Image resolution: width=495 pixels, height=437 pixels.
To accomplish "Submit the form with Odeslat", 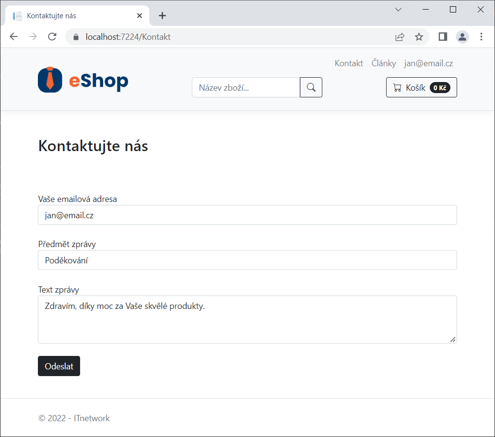I will (59, 366).
